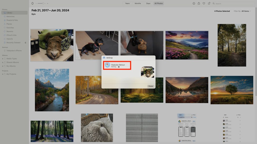This screenshot has height=144, width=257.
Task: Click the Share icon in toolbar
Action: 199,3
